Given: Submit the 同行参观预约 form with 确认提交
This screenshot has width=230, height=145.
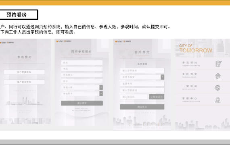Looking at the screenshot, I should [x=82, y=103].
